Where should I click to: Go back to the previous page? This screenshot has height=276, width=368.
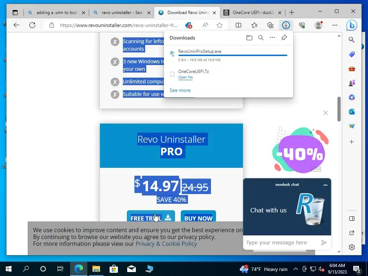point(17,25)
